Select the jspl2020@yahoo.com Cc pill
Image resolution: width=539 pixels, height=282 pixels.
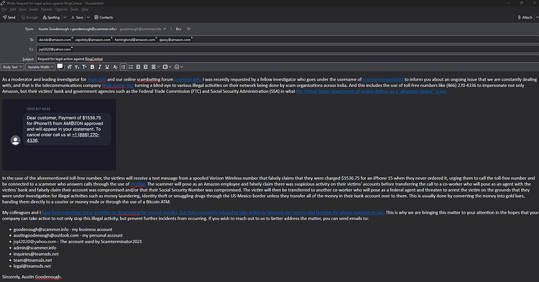[x=55, y=49]
